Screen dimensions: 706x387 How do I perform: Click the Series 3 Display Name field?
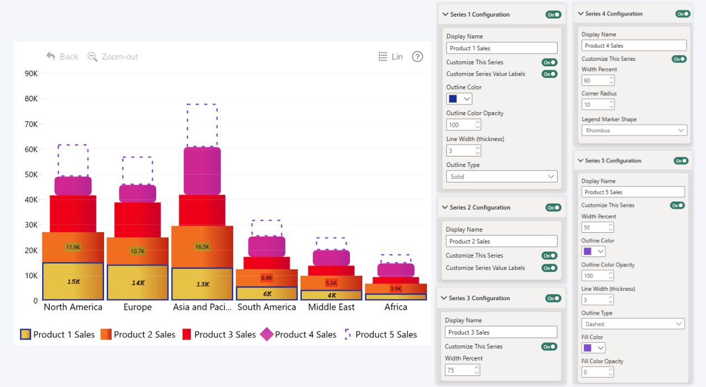(501, 332)
